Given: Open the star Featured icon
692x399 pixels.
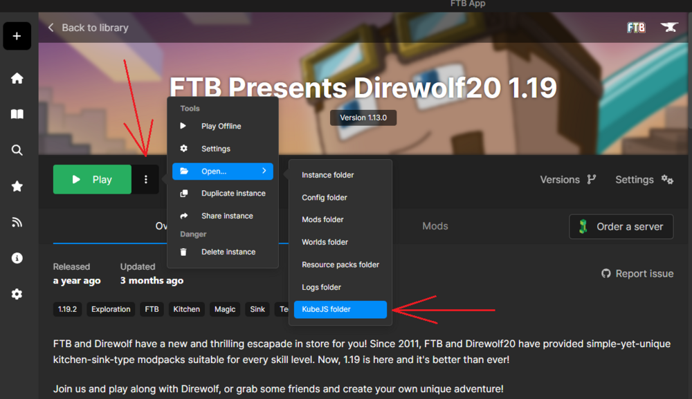Looking at the screenshot, I should point(17,186).
